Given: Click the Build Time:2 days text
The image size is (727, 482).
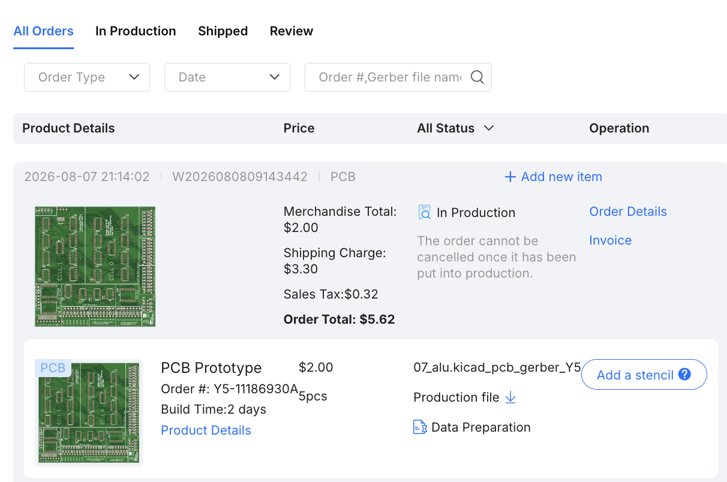Looking at the screenshot, I should [214, 410].
